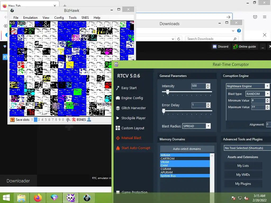Open Firefox Pocket save icon
Screen dimensions: 271x203
[x=255, y=17]
